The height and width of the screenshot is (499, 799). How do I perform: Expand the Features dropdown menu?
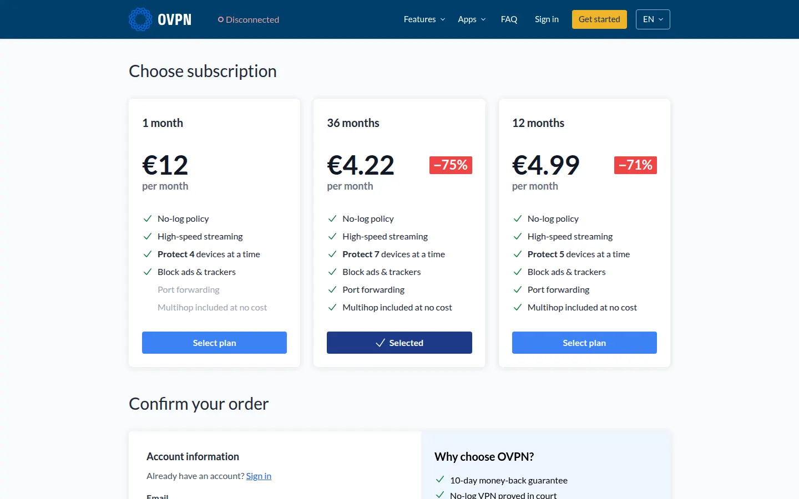pyautogui.click(x=424, y=19)
